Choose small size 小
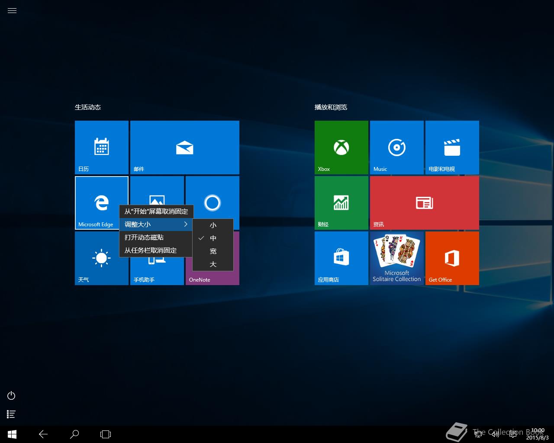Screen dimensions: 554x443 pyautogui.click(x=213, y=225)
